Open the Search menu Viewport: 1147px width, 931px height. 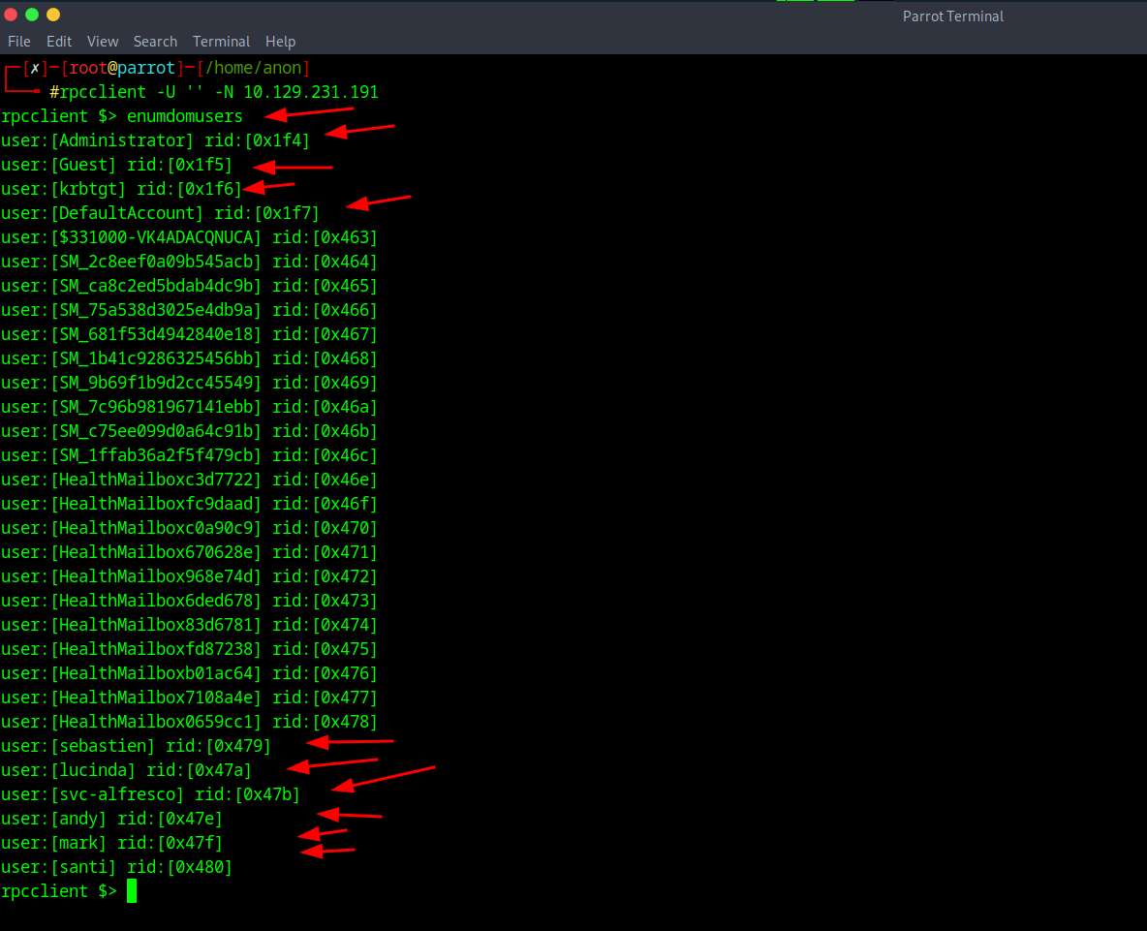point(155,42)
